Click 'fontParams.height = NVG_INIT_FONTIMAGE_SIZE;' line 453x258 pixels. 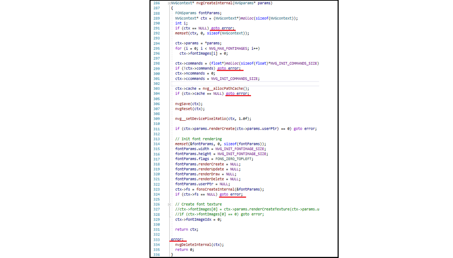222,154
